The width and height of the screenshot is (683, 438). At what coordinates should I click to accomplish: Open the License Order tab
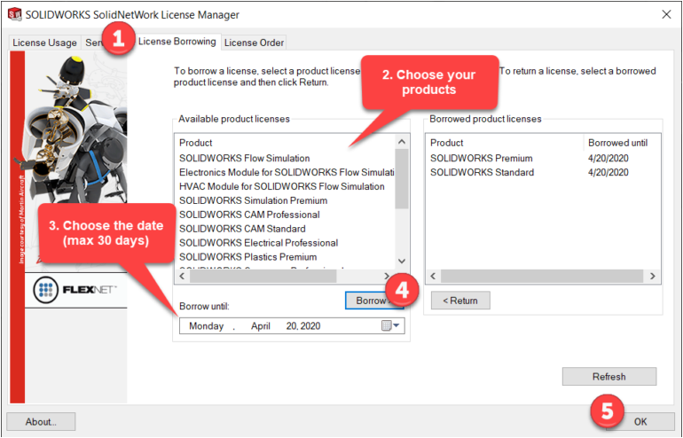[254, 43]
